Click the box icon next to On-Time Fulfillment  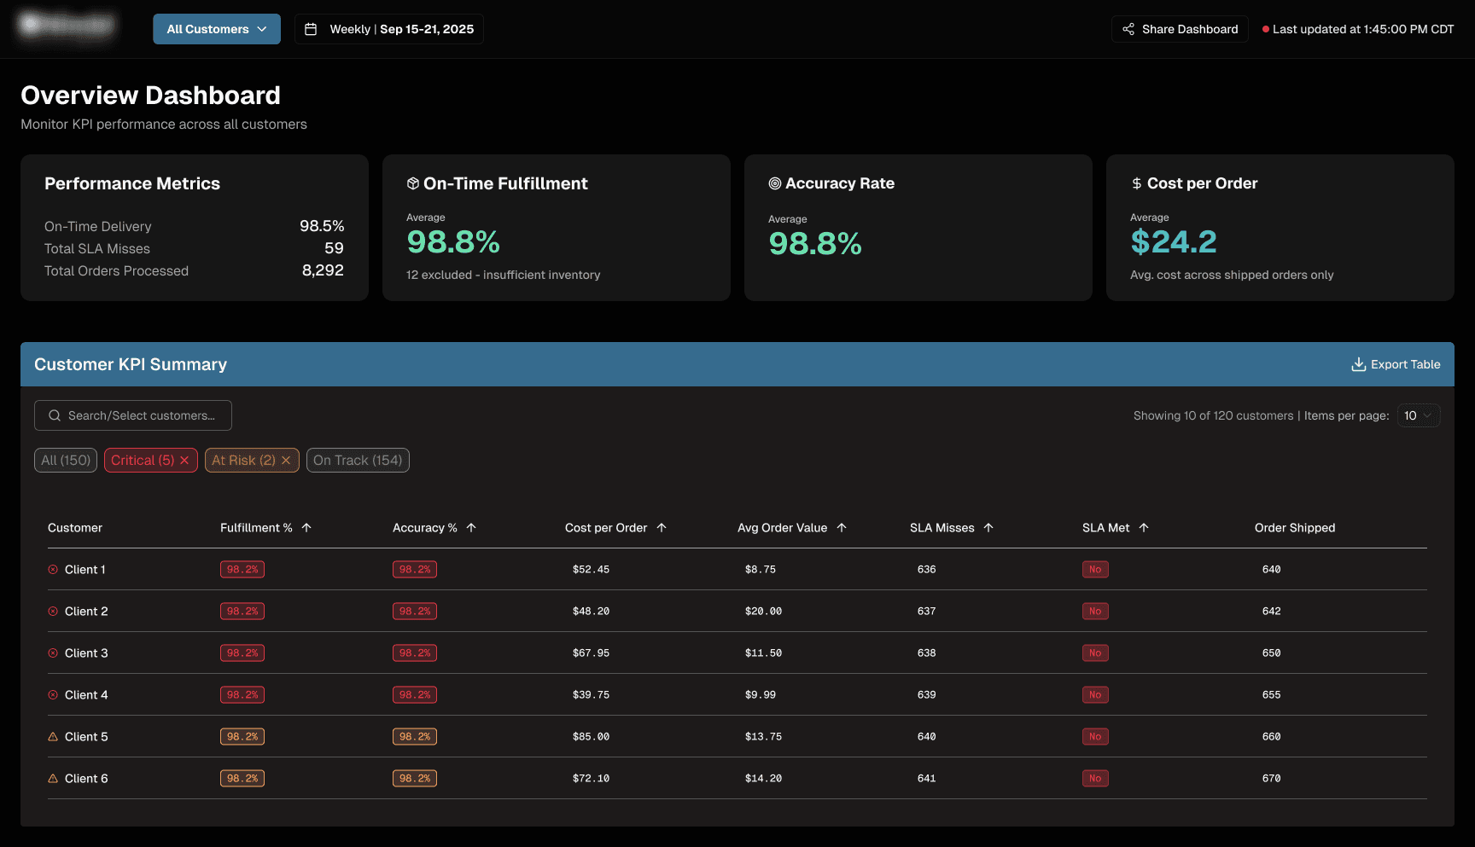pos(413,183)
